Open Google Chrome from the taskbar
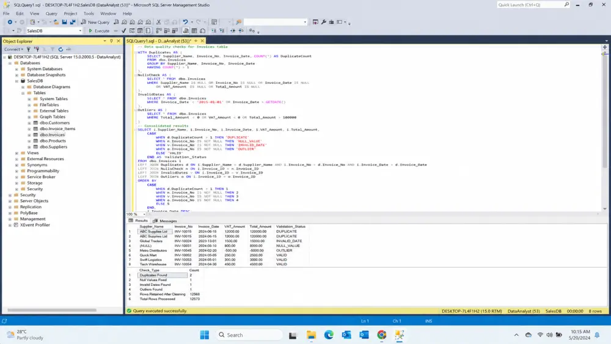The width and height of the screenshot is (611, 344). pyautogui.click(x=381, y=335)
